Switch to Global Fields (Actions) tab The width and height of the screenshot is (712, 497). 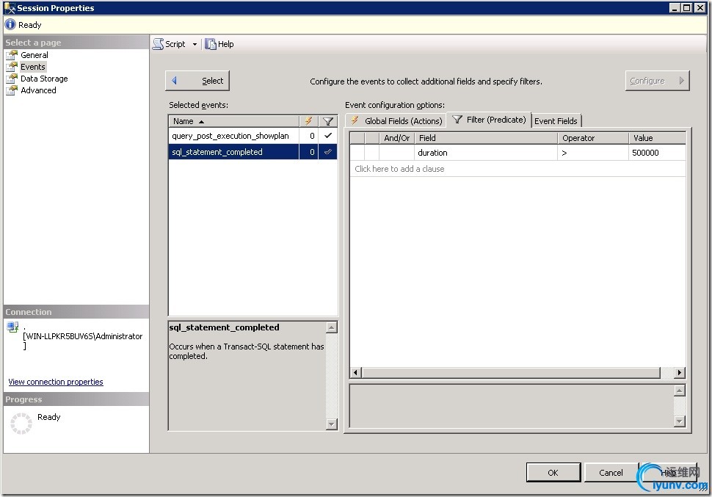coord(396,121)
